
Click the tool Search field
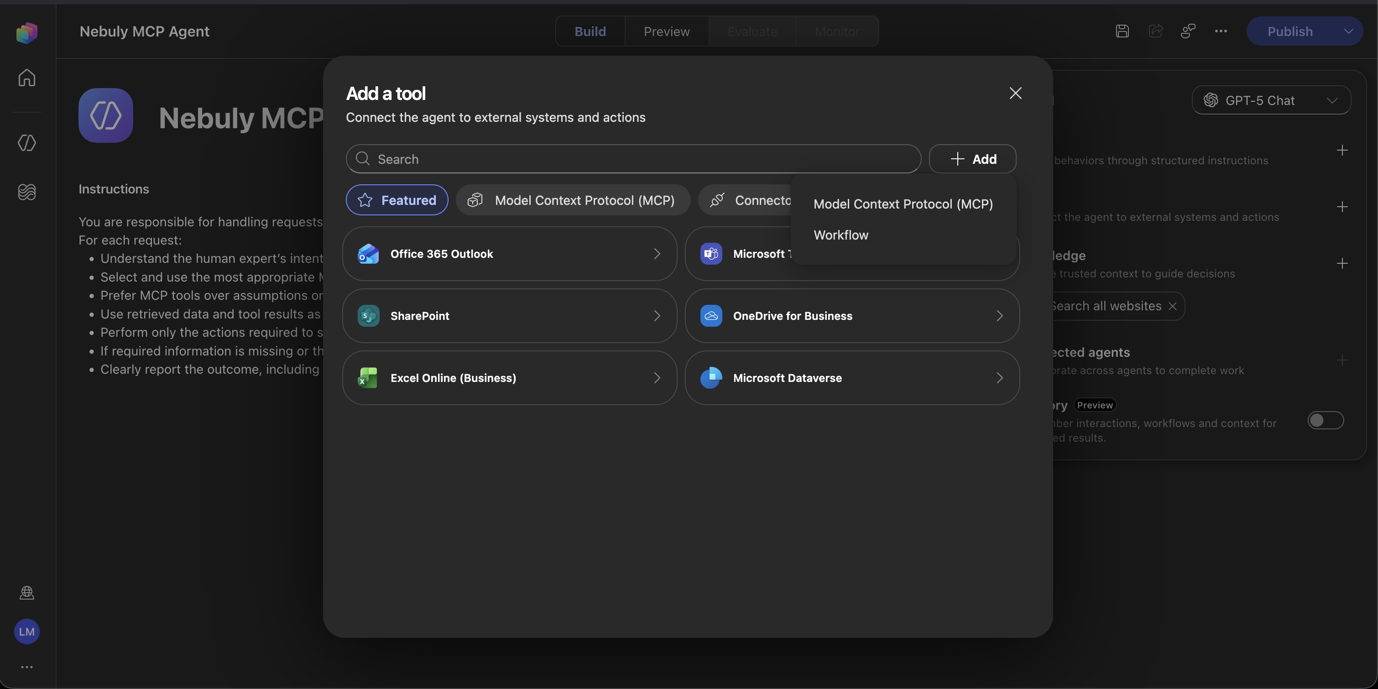[633, 159]
